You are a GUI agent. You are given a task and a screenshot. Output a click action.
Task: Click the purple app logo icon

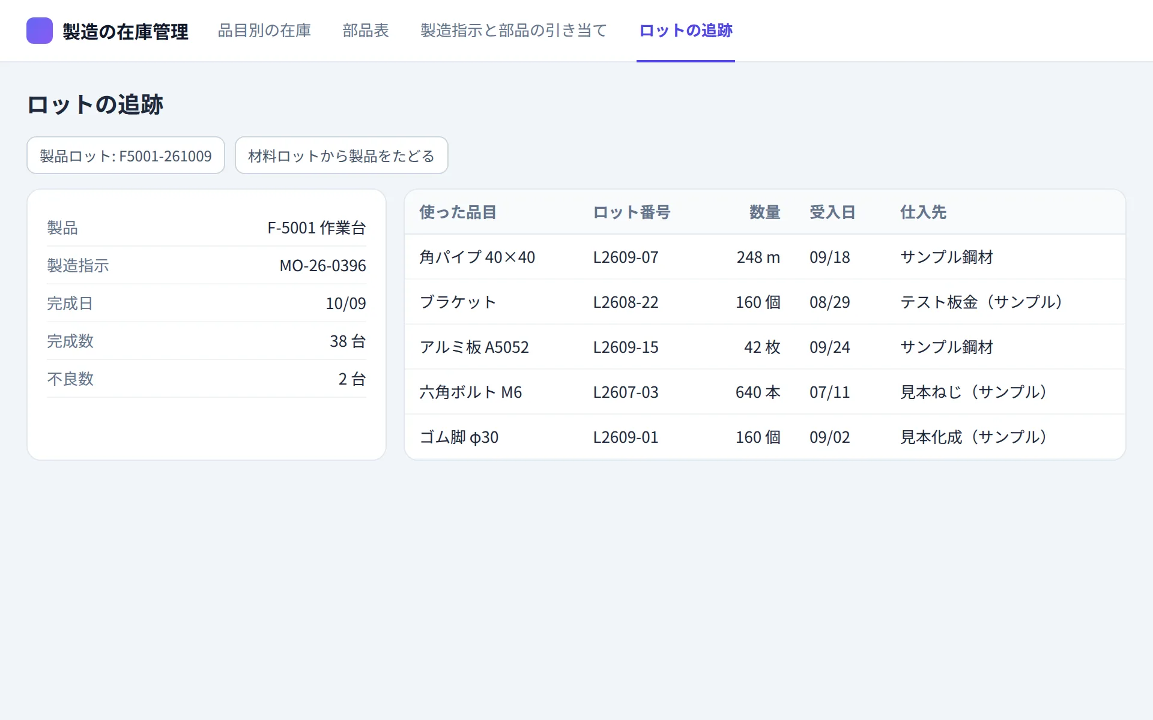click(x=40, y=31)
